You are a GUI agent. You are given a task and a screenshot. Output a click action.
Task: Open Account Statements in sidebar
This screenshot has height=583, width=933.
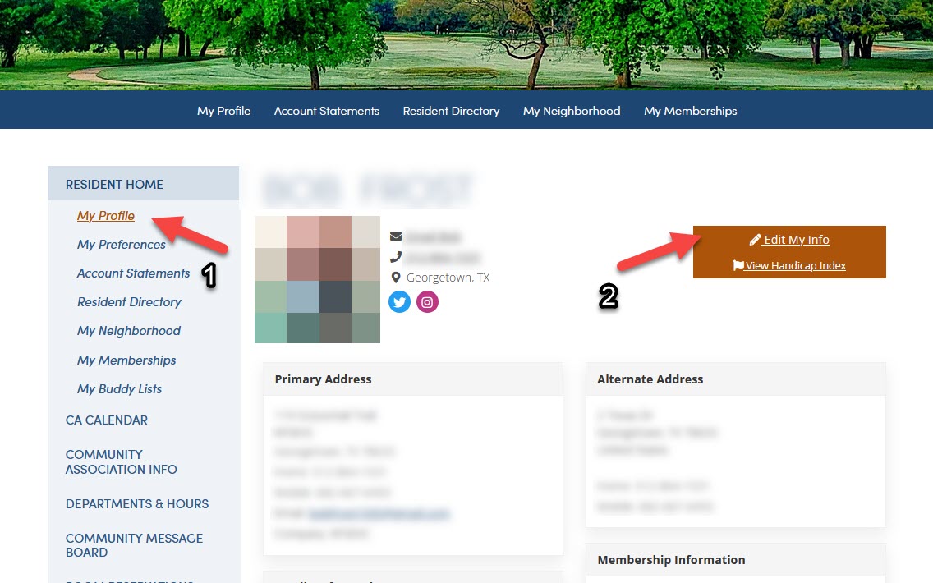[133, 273]
